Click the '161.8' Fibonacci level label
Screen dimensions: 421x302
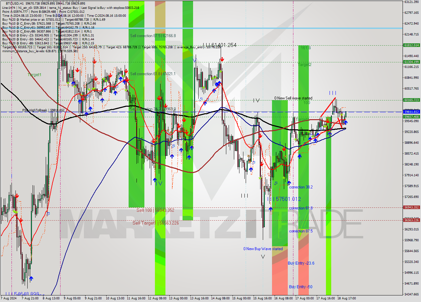point(306,48)
